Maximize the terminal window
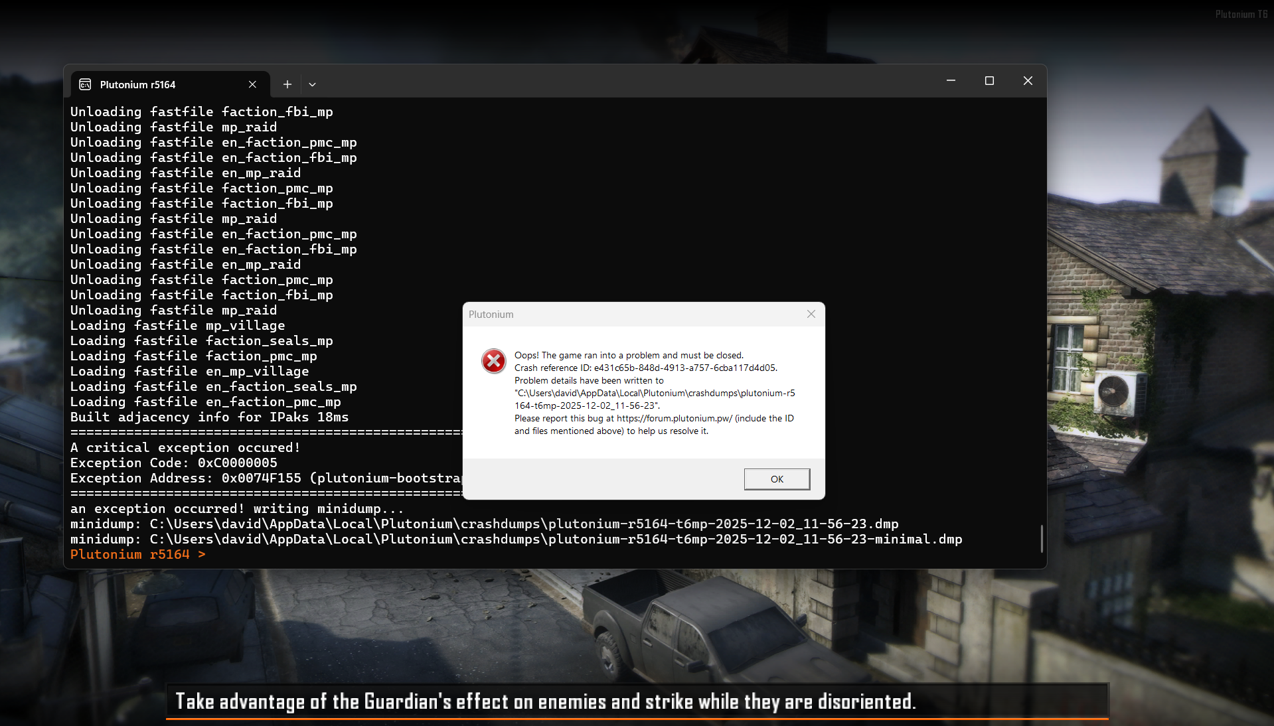The width and height of the screenshot is (1274, 726). pos(989,80)
